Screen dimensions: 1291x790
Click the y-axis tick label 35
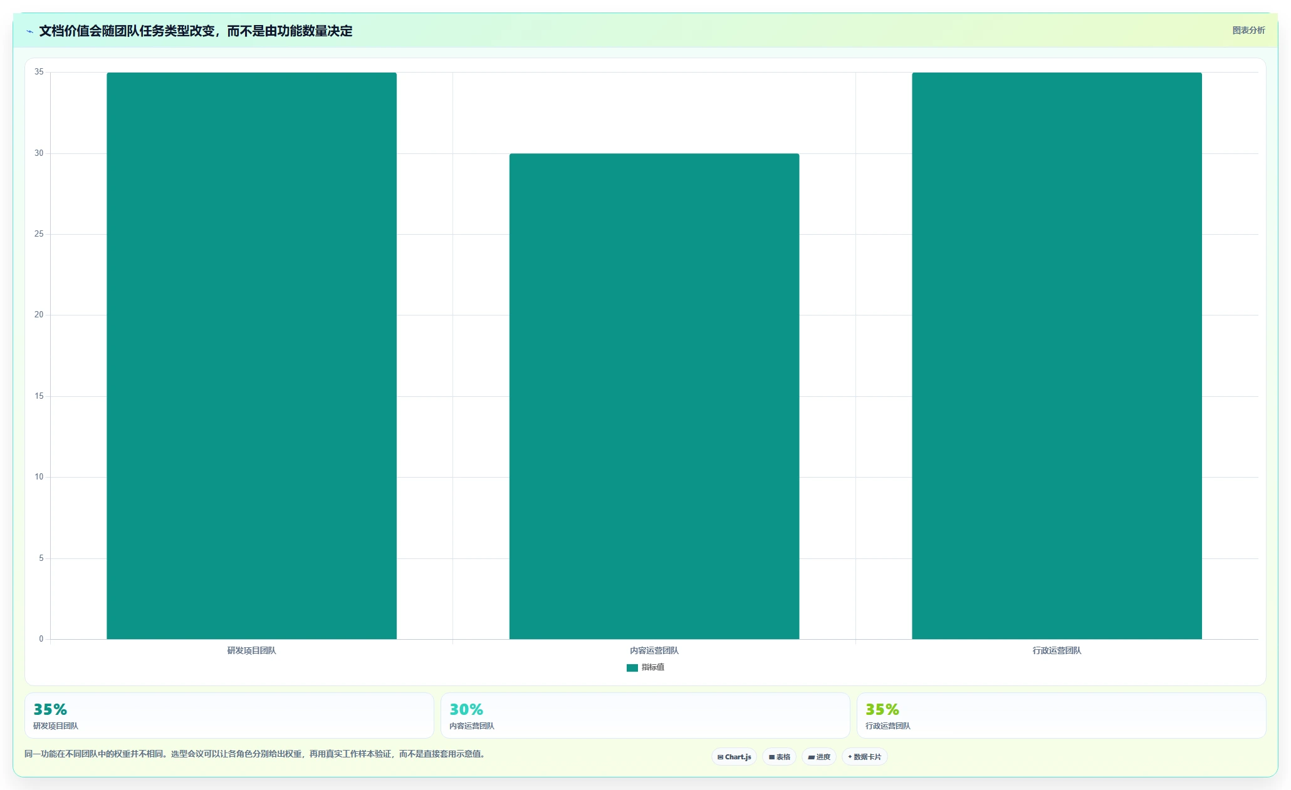pos(39,72)
